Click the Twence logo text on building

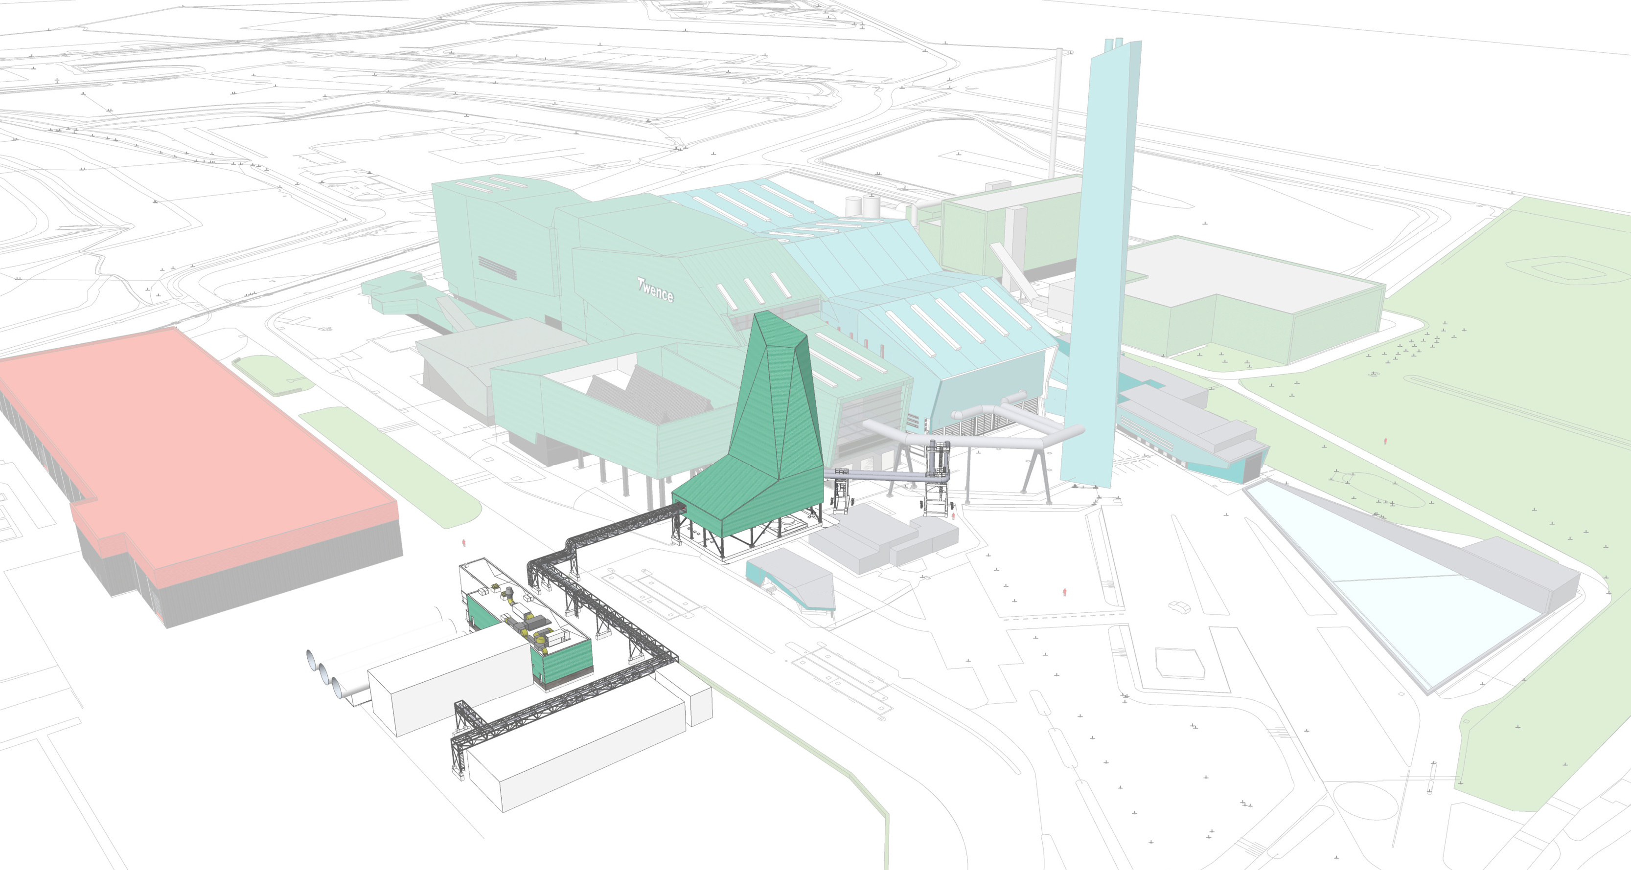click(x=655, y=291)
